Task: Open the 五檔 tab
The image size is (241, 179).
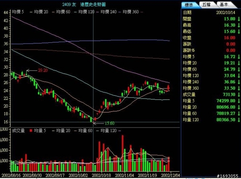Action: click(206, 5)
